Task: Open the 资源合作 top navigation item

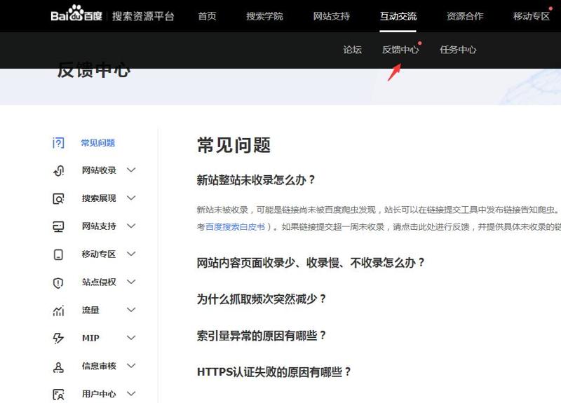Action: (x=465, y=16)
